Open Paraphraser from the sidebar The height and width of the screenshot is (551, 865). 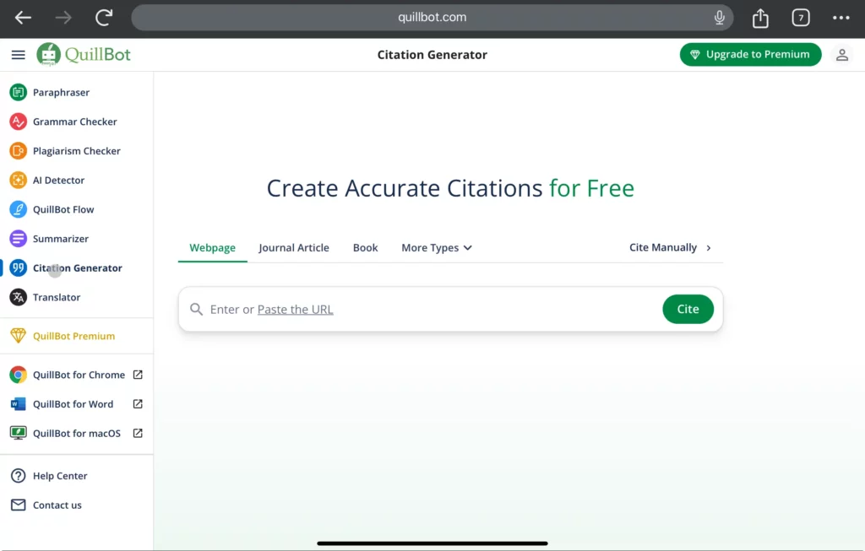point(61,92)
